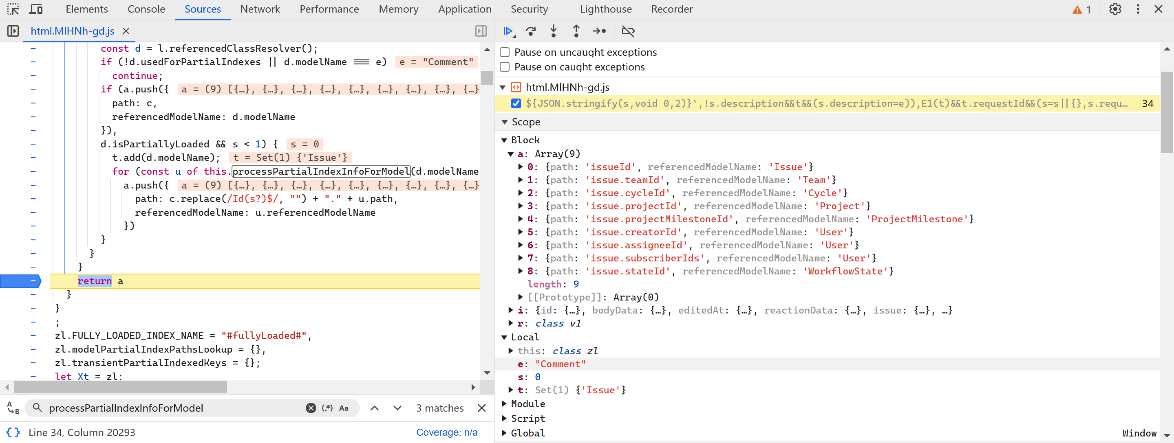Deactivate breakpoints with the crossed-out icon
This screenshot has height=443, width=1174.
(628, 31)
